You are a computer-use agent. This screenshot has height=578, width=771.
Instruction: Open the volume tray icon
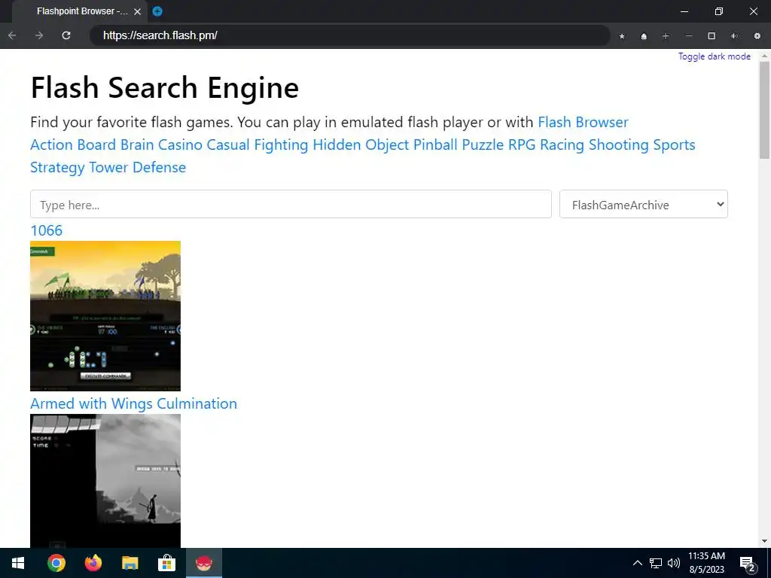pos(674,563)
